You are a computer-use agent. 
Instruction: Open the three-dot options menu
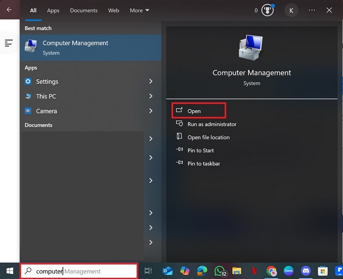tap(312, 10)
